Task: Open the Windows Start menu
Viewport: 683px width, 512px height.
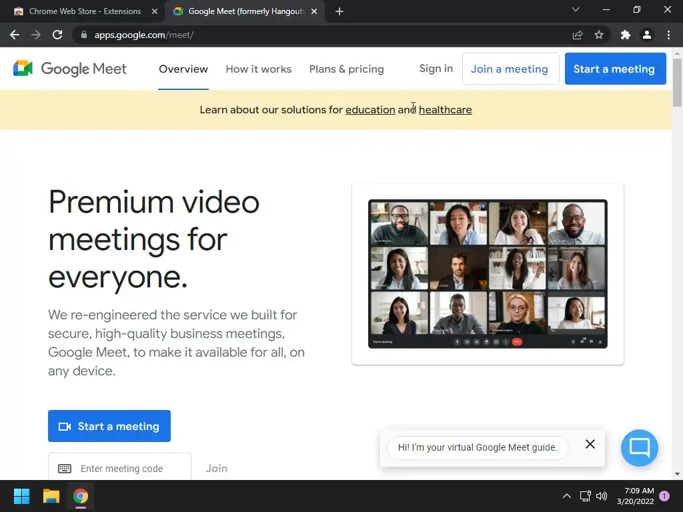Action: tap(21, 496)
